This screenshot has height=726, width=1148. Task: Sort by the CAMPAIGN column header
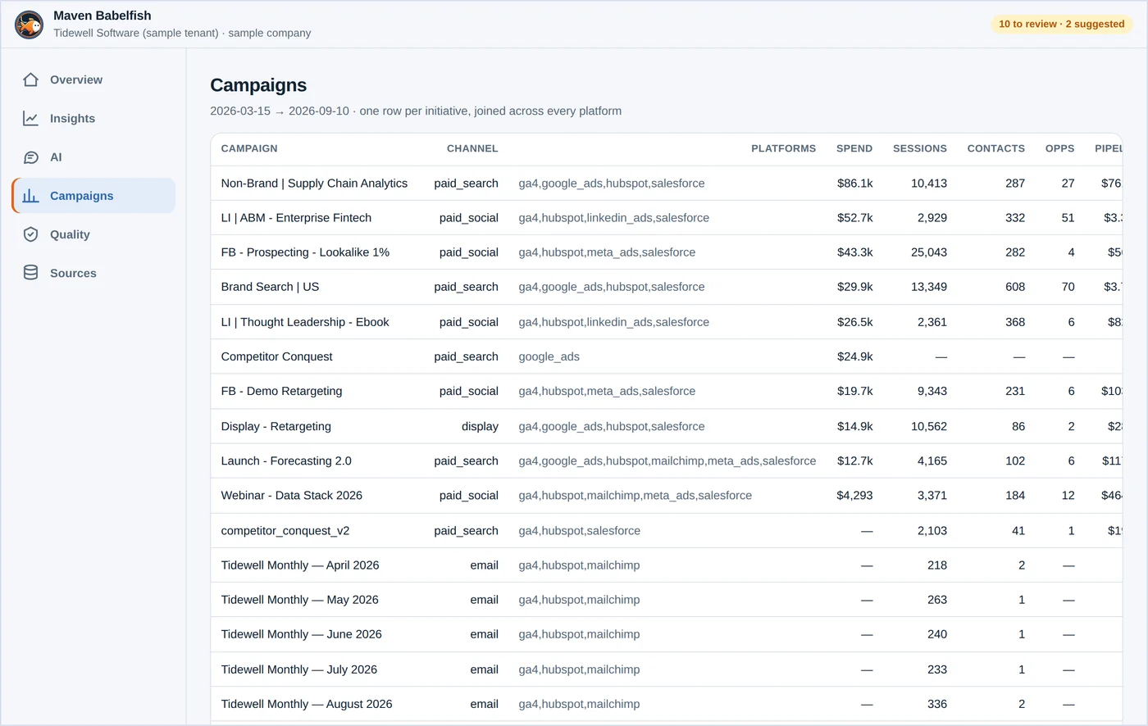pos(249,148)
